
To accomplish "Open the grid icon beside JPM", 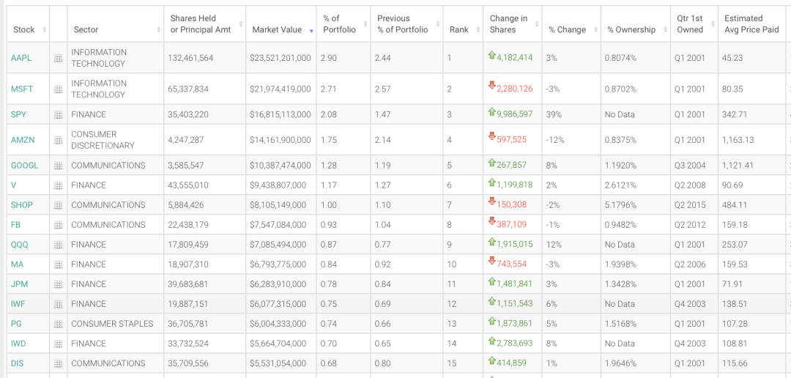I will (x=59, y=284).
